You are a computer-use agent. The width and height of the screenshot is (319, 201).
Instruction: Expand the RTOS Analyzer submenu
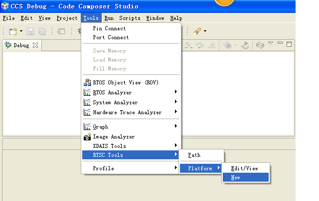[x=131, y=92]
